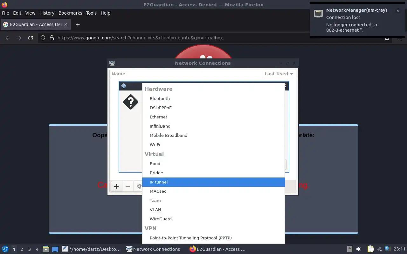407x254 pixels.
Task: Choose MACsec connection type
Action: coord(213,191)
